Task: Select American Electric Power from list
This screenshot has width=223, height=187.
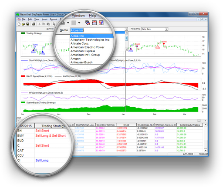Action: click(x=87, y=47)
